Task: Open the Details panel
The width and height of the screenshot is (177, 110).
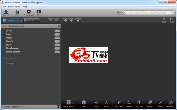Action: click(129, 104)
